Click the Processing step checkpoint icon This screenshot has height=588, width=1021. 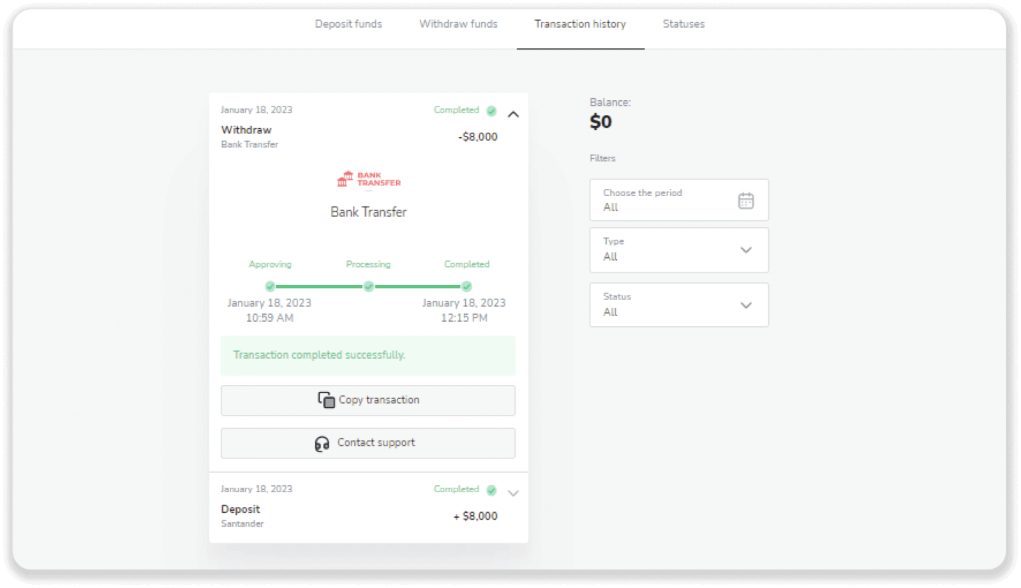point(368,287)
